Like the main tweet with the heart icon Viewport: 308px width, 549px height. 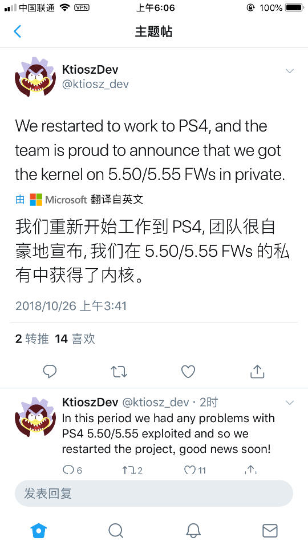[x=188, y=372]
